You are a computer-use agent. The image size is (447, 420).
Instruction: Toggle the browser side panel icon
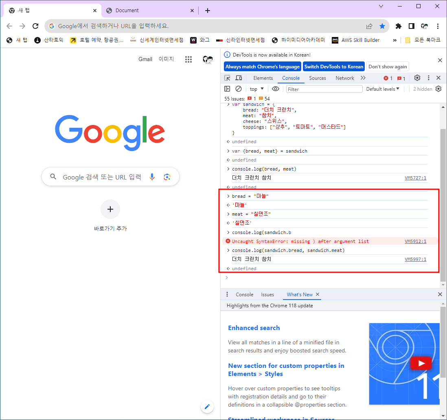pos(411,26)
